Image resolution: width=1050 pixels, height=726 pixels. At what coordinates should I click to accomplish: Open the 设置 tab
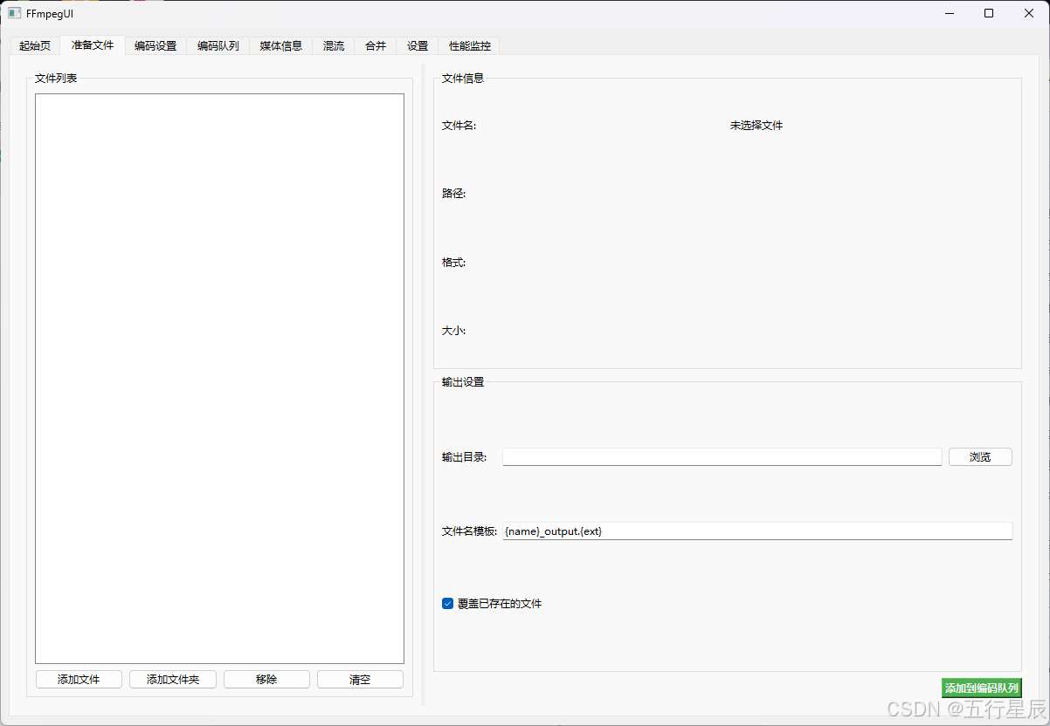(x=418, y=46)
